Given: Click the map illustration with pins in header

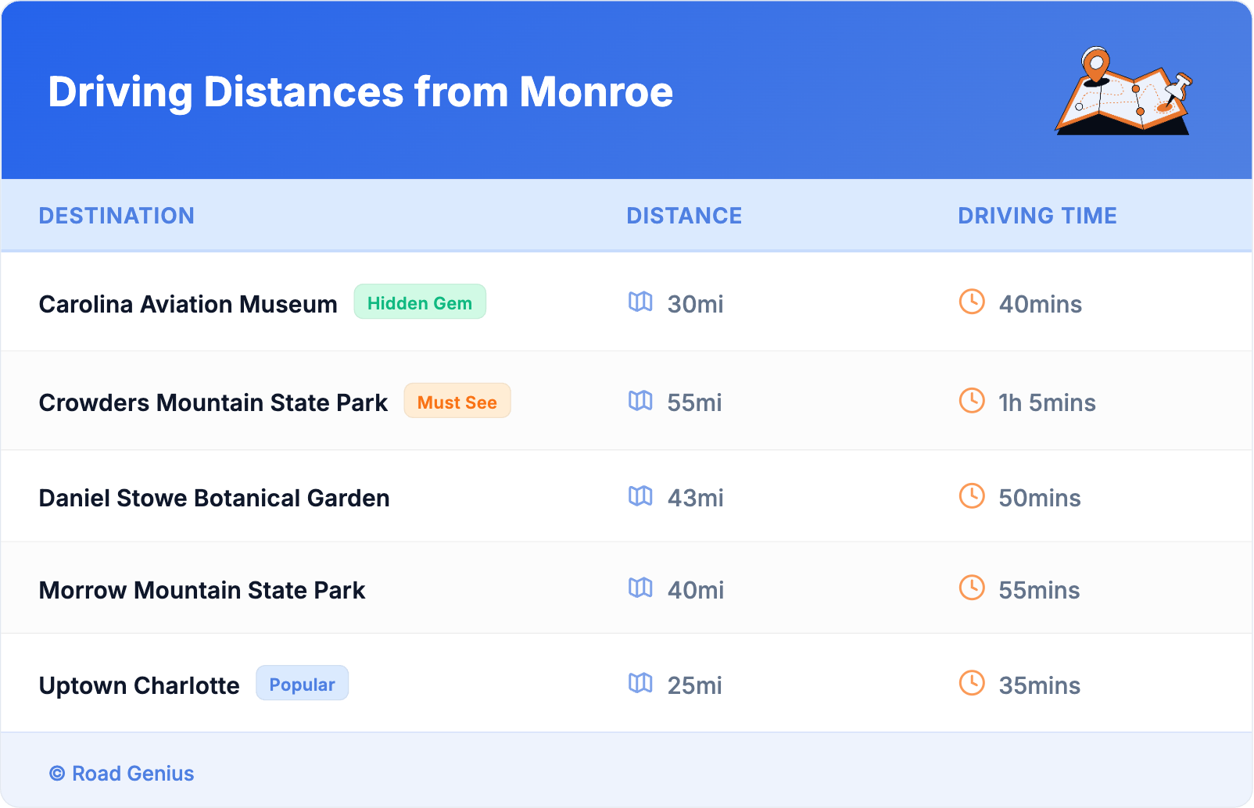Looking at the screenshot, I should 1123,92.
